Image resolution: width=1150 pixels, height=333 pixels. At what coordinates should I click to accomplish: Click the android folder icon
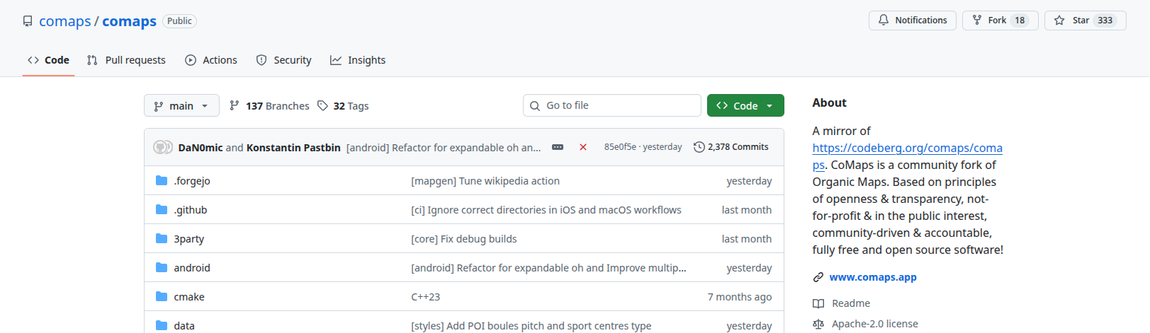coord(162,268)
